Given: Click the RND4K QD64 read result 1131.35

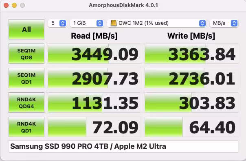Looking at the screenshot, I should [x=94, y=102].
